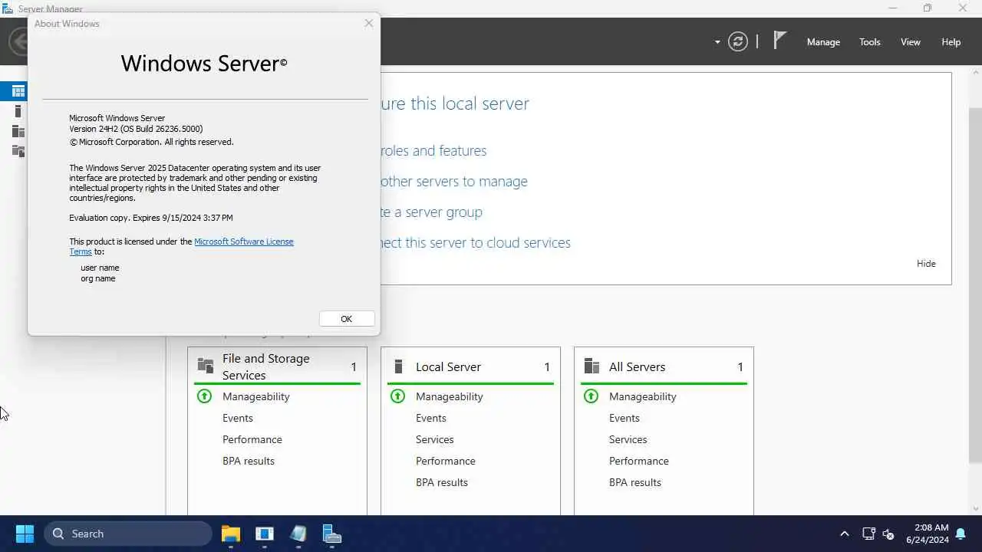Click the Refresh icon in Server Manager header

click(x=738, y=41)
